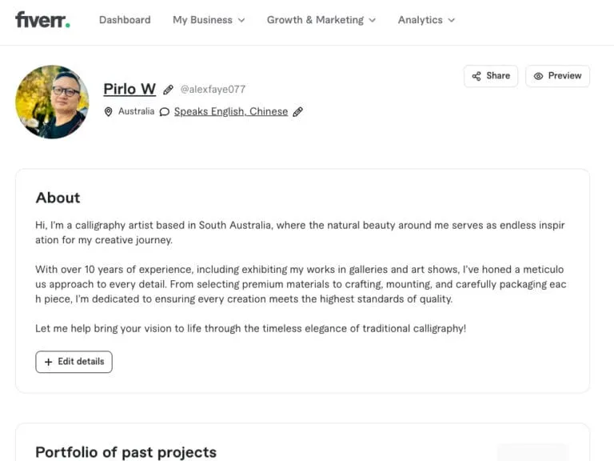Click the Australia location pin icon
This screenshot has width=614, height=461.
(109, 112)
